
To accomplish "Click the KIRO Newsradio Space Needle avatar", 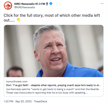I will pos(8,6).
